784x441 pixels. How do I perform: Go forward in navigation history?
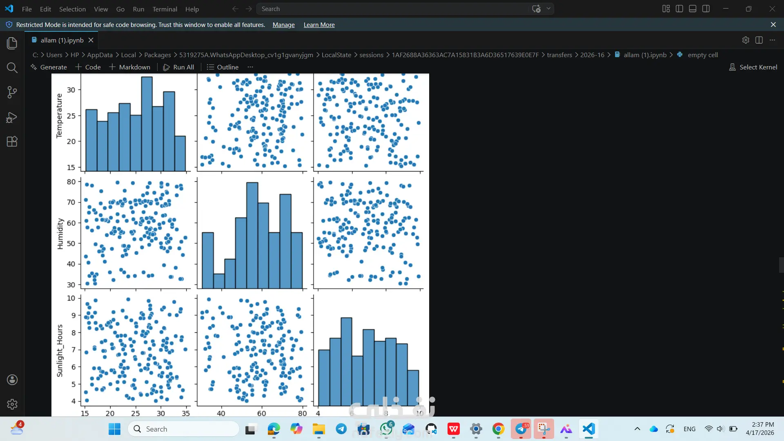(x=249, y=9)
